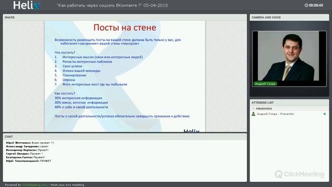Click the line '30% юмор, веселая информация'
The width and height of the screenshot is (332, 187).
(x=81, y=103)
